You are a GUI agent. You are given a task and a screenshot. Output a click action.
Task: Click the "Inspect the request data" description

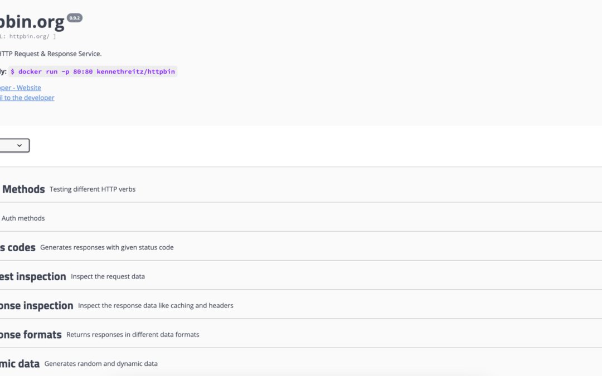[108, 276]
